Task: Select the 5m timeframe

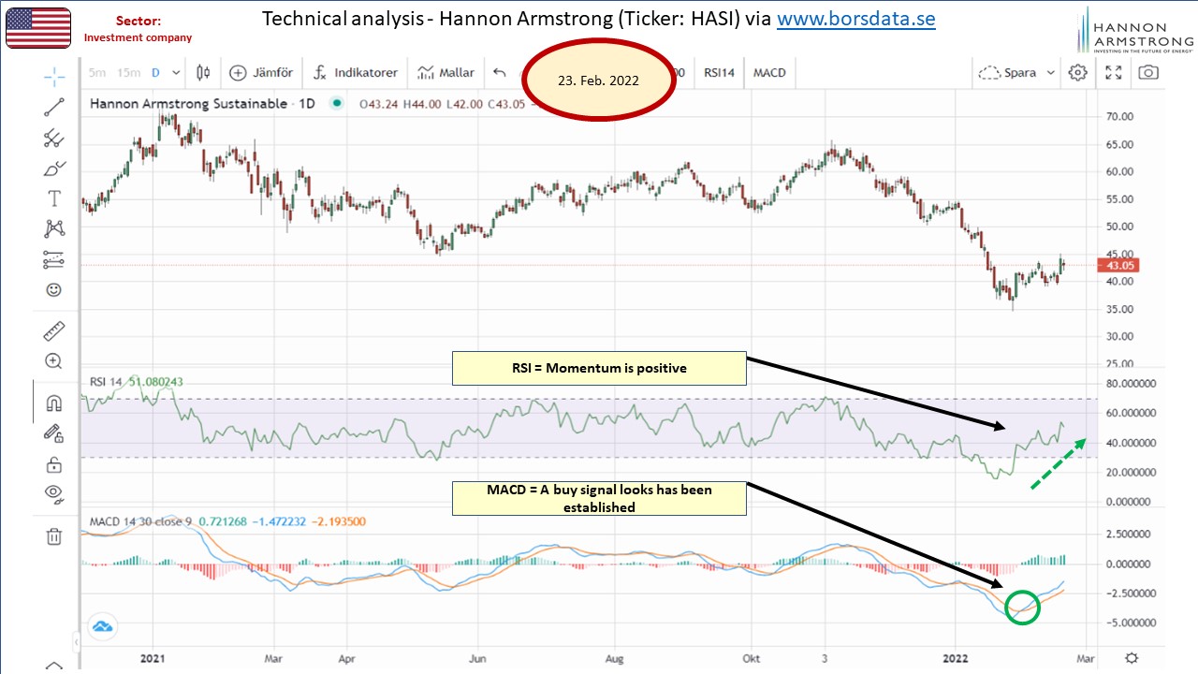Action: 96,72
